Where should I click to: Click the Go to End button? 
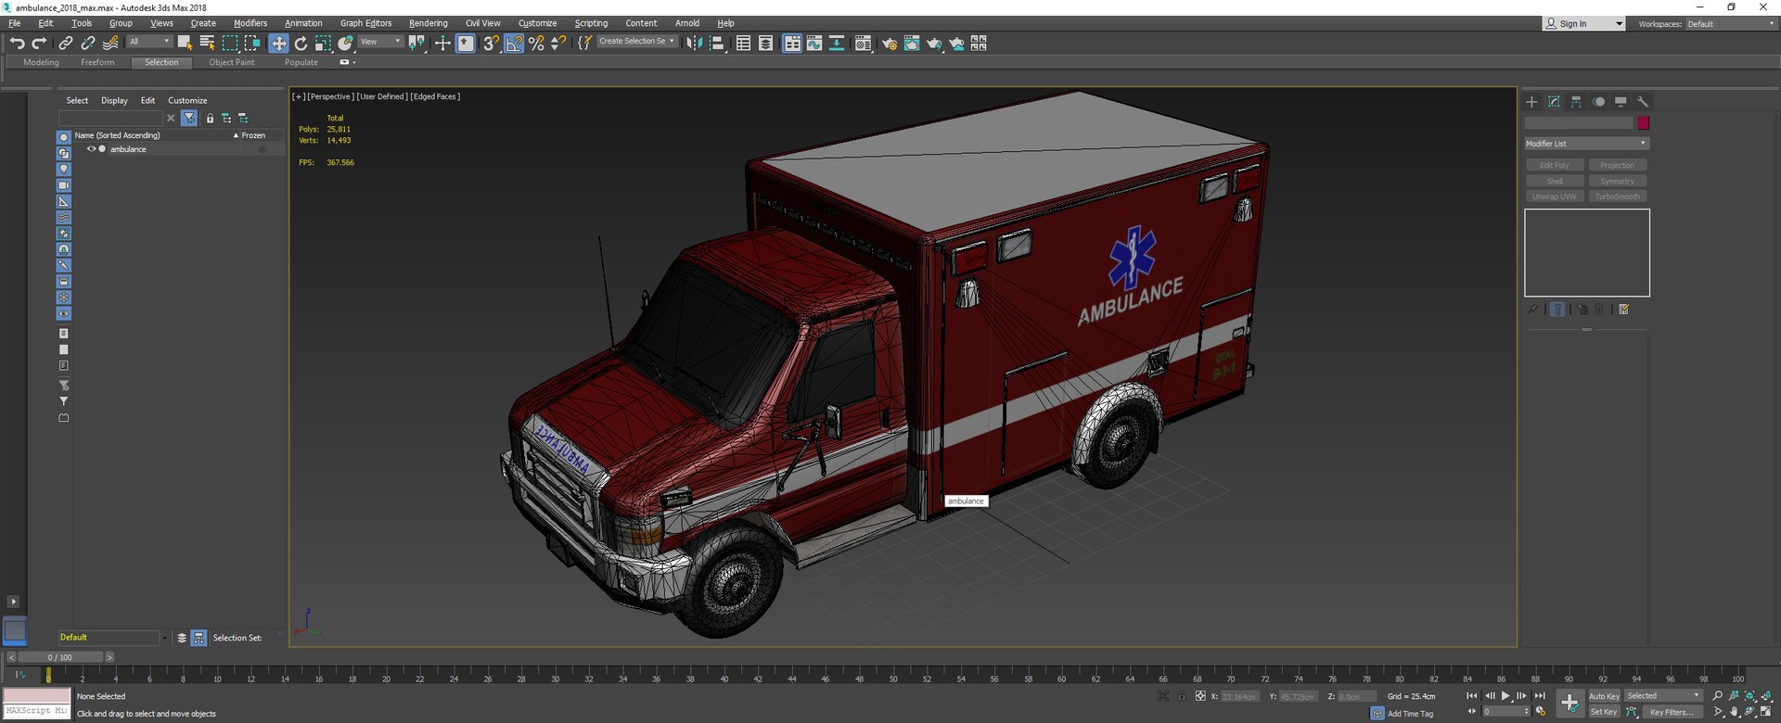click(x=1540, y=696)
